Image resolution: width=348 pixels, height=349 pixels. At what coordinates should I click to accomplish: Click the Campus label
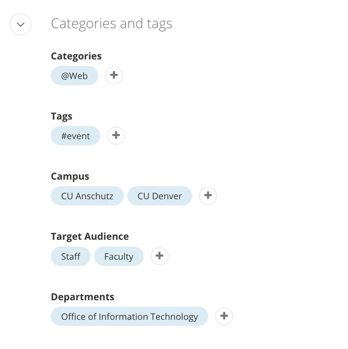[x=70, y=176]
